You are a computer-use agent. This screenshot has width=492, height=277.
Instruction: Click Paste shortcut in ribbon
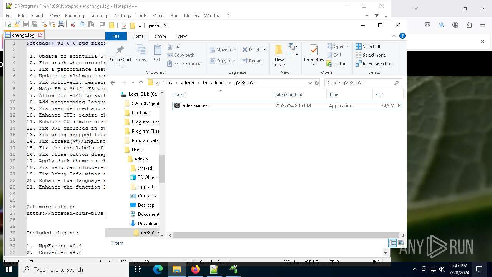(184, 63)
